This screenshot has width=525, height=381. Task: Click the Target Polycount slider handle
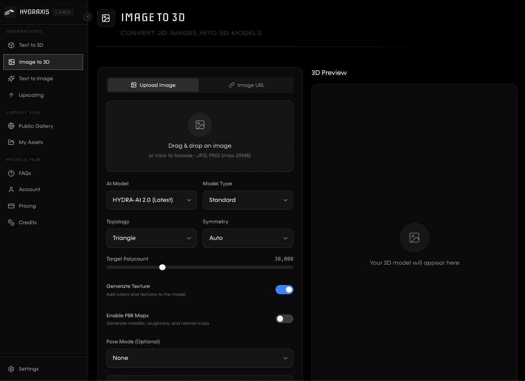(x=163, y=267)
